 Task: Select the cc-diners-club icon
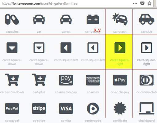click(x=147, y=80)
